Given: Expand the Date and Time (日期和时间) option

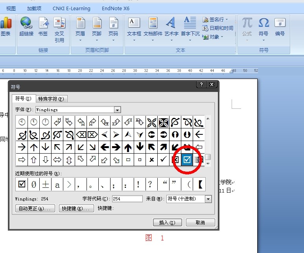Looking at the screenshot, I should [218, 28].
